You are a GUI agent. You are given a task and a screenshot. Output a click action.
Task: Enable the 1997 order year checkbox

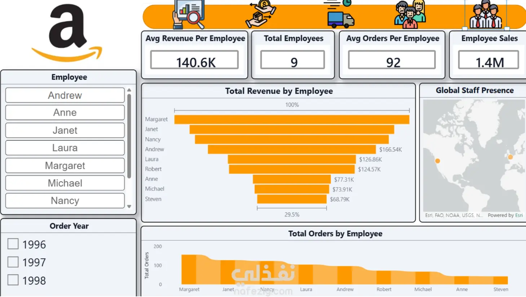[13, 262]
